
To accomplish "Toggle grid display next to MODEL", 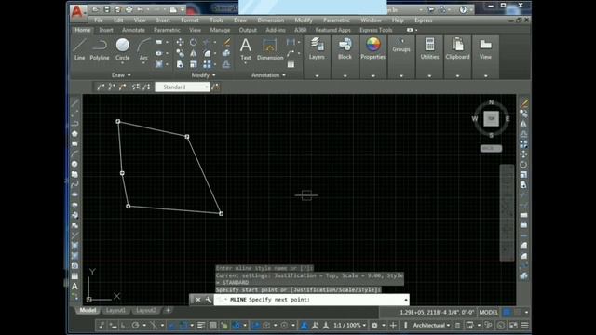I will pyautogui.click(x=507, y=313).
